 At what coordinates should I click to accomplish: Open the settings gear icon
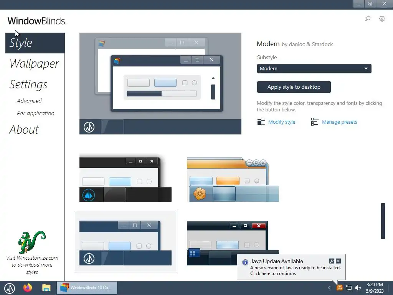(x=382, y=18)
